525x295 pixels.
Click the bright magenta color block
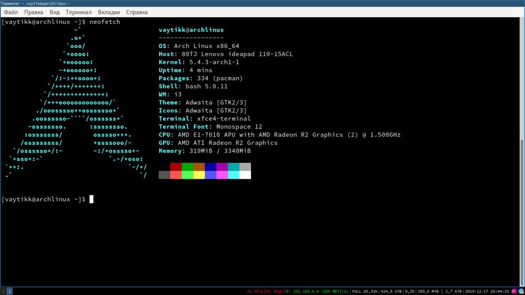point(222,175)
